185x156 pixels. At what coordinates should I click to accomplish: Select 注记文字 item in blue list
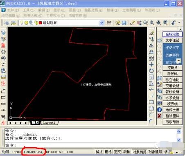coord(172,47)
